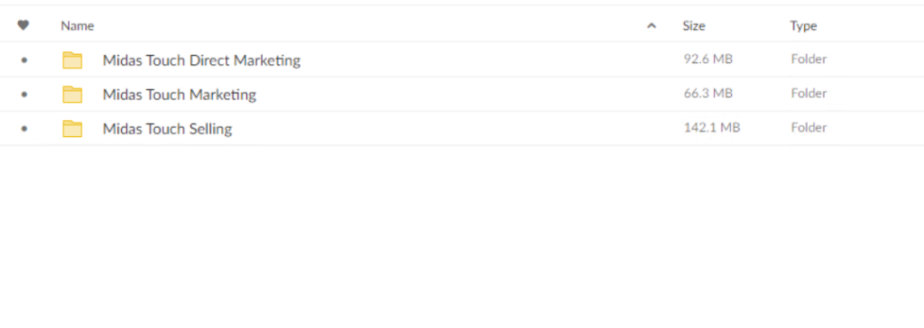This screenshot has width=924, height=328.
Task: Click the heart favorites column header icon
Action: click(x=23, y=25)
